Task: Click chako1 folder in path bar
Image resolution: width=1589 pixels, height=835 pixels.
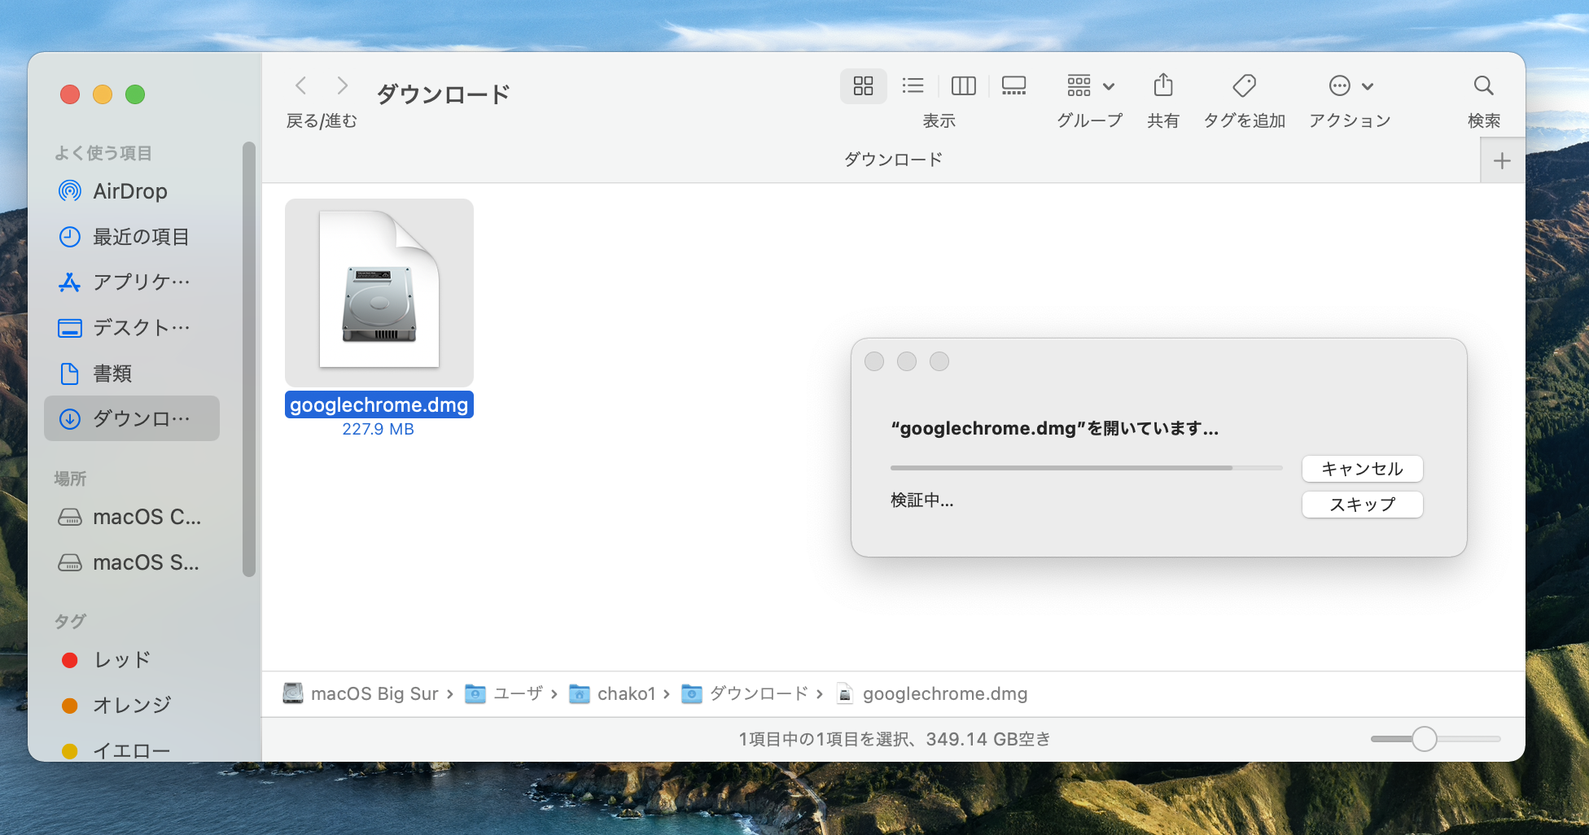Action: point(624,693)
